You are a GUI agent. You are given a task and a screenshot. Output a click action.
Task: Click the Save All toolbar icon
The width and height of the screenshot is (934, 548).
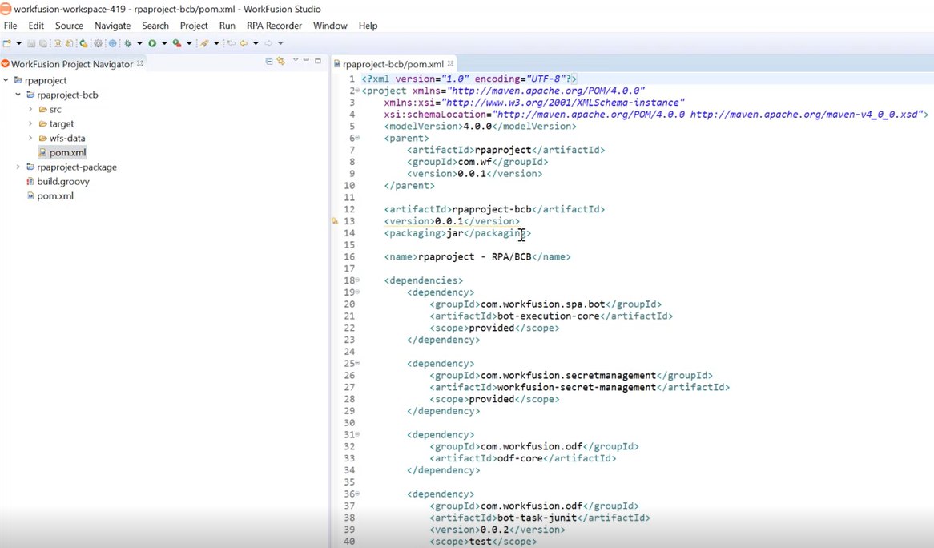tap(43, 43)
